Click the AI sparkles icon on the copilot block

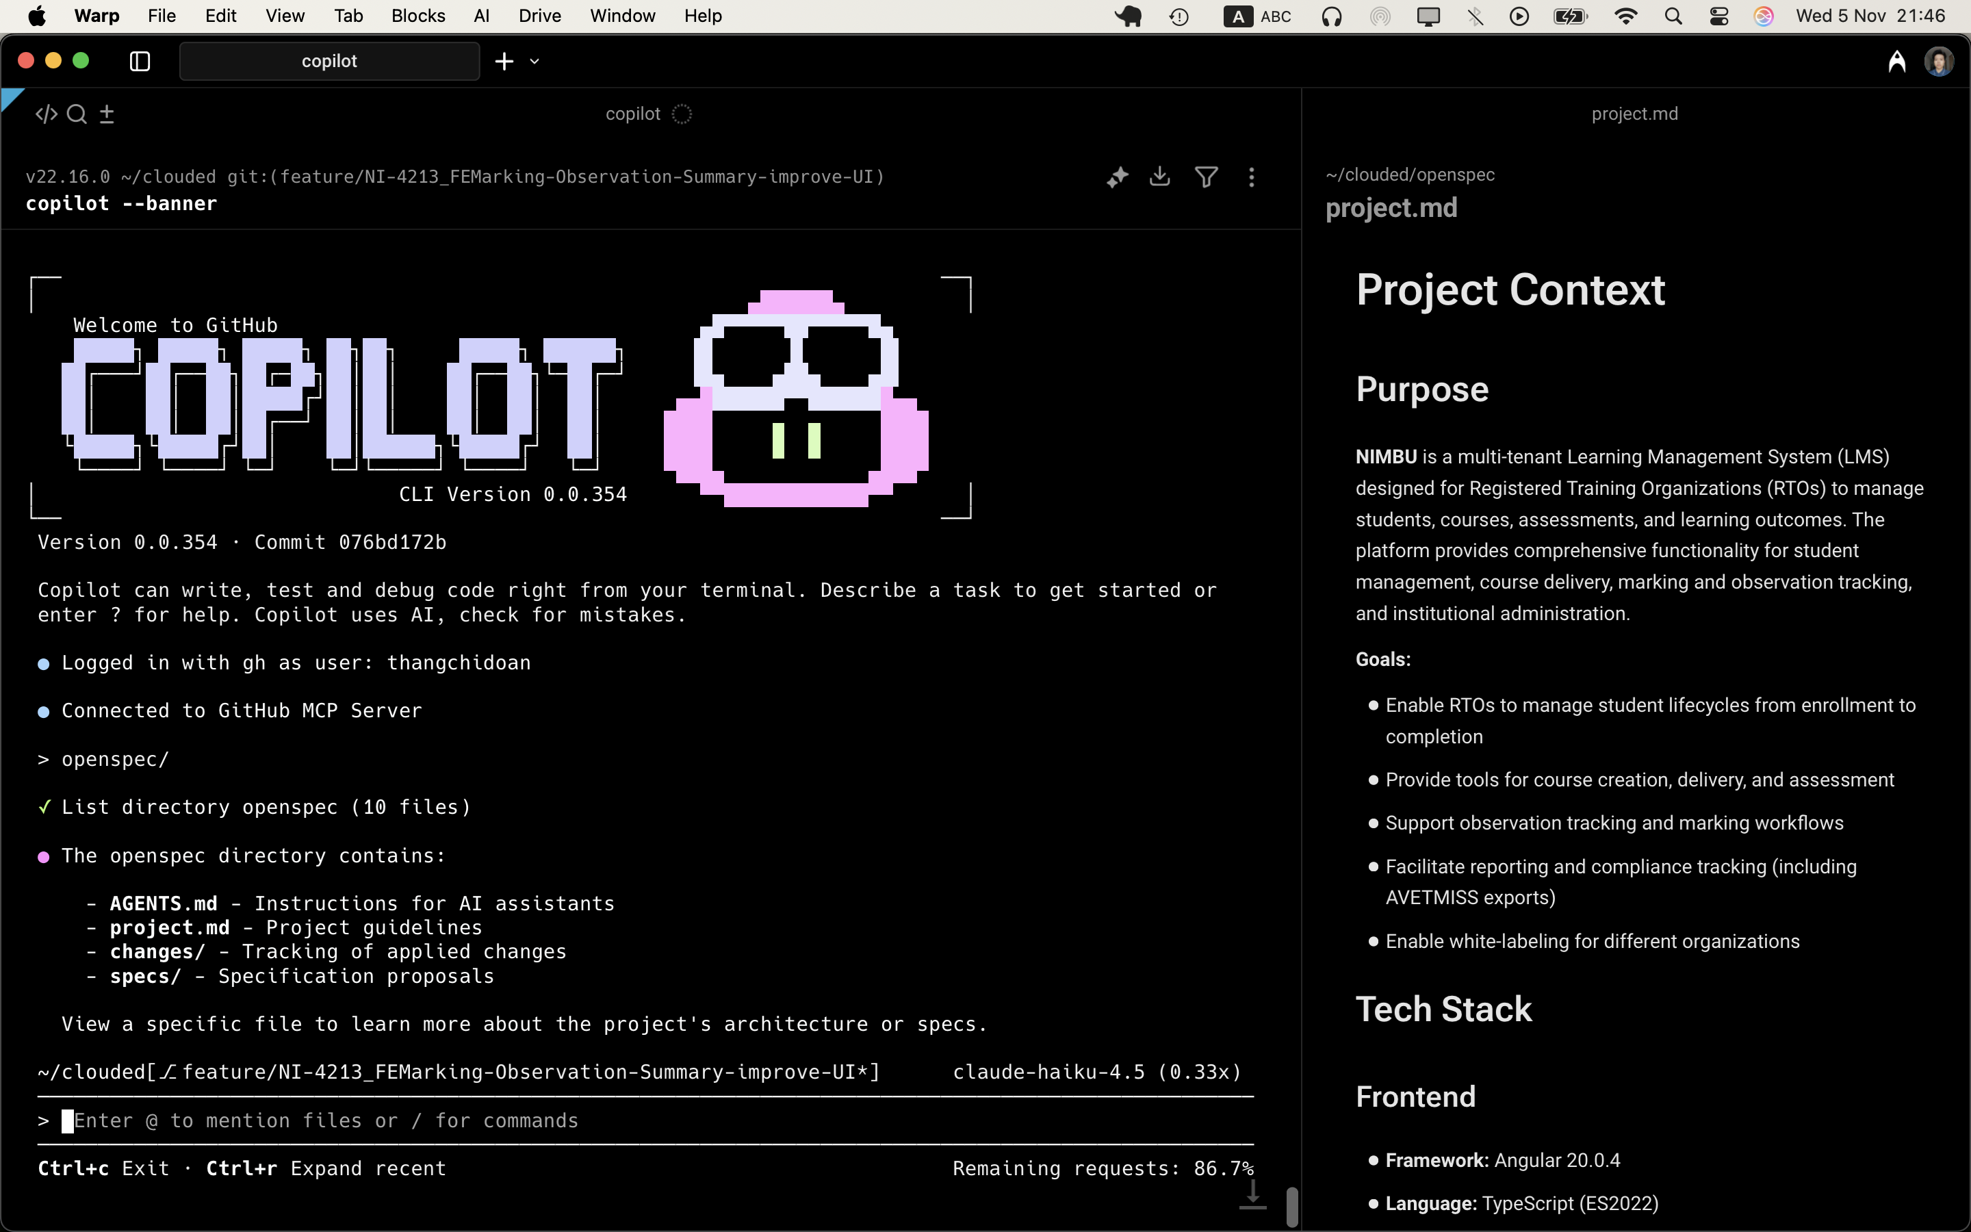[1117, 177]
